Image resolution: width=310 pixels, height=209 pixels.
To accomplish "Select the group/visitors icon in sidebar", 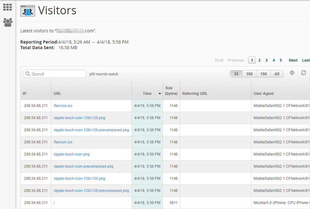I will coord(7,21).
